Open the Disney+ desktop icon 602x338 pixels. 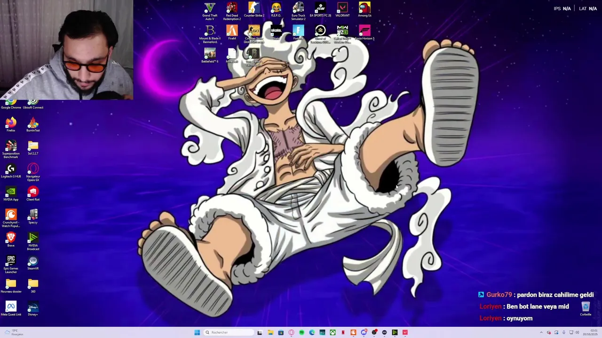pyautogui.click(x=33, y=309)
